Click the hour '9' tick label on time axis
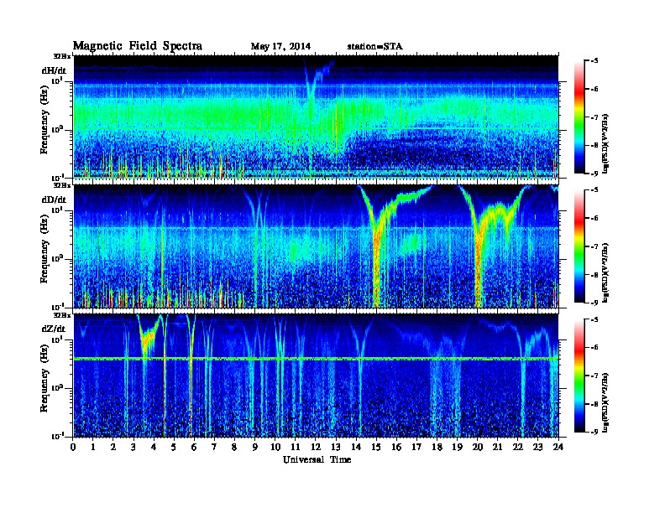Viewport: 665px width, 513px height. click(x=255, y=447)
